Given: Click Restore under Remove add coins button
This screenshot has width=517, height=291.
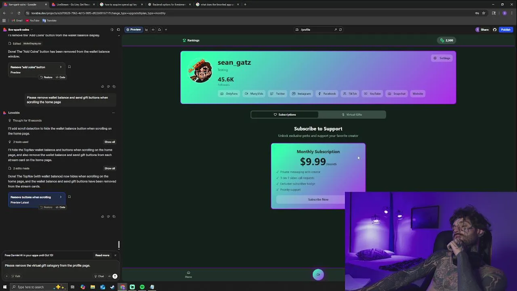Looking at the screenshot, I should (x=46, y=77).
